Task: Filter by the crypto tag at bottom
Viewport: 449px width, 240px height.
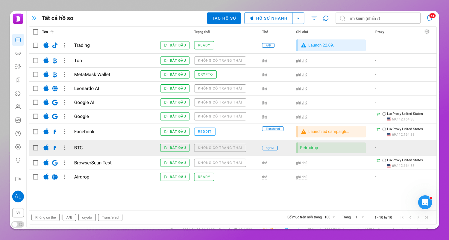Action: pyautogui.click(x=87, y=217)
